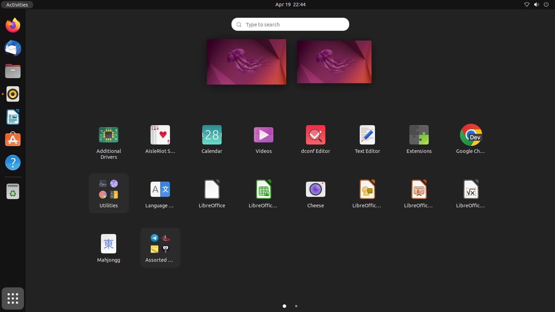Play Mahjongg
Viewport: 555px width, 312px height.
pyautogui.click(x=109, y=244)
